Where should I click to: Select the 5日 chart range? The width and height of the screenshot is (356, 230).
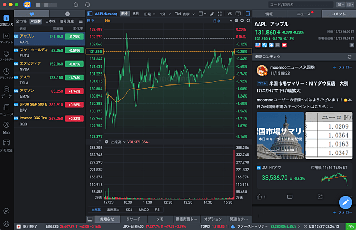[136, 14]
